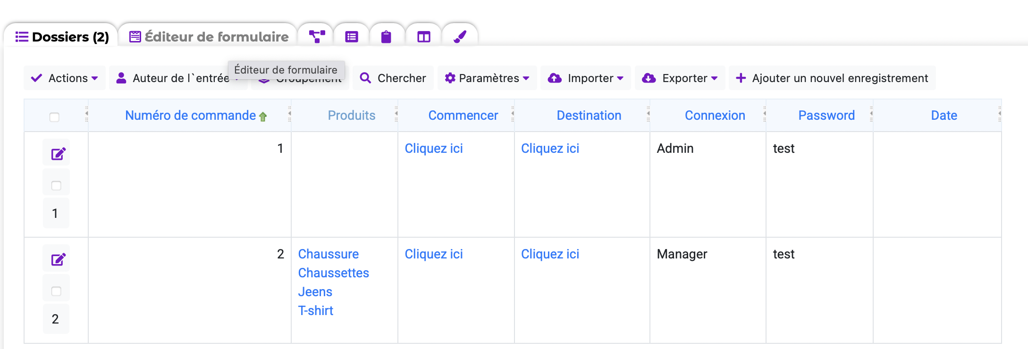Click Commencer 'Cliquez ici' link in row 1
Screen dimensions: 1028x349
(x=434, y=149)
